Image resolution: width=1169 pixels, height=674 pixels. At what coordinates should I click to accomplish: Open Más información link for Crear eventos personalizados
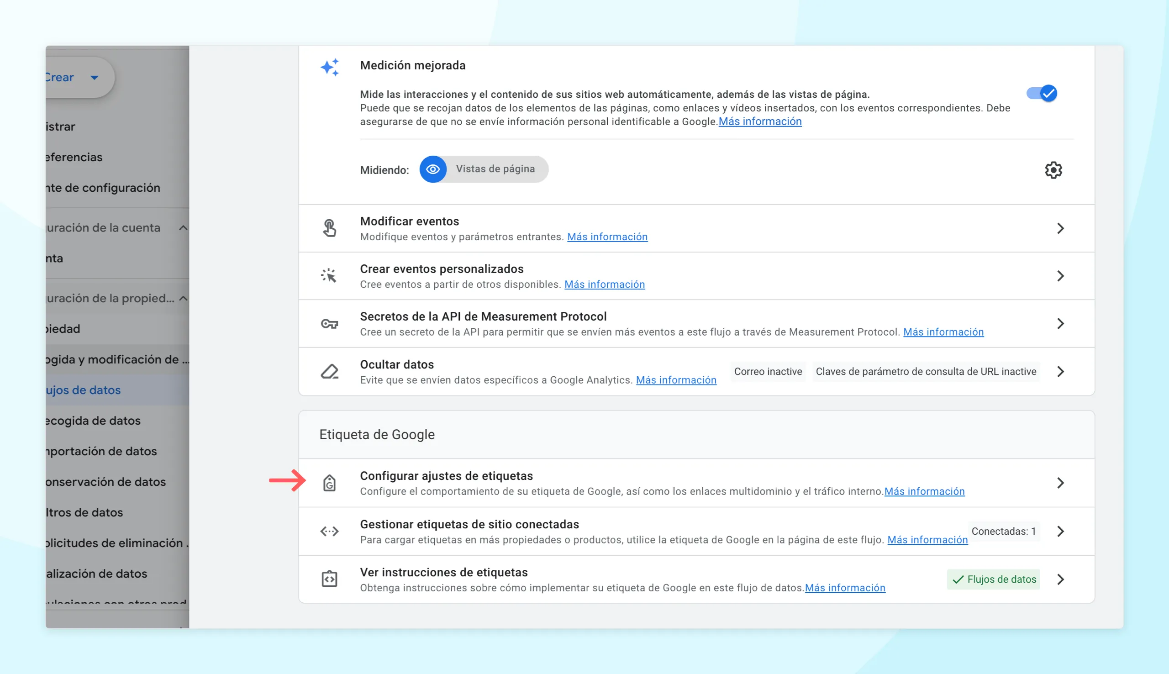tap(605, 284)
